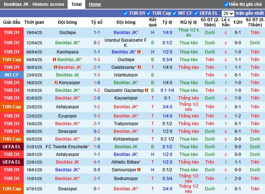
Task: Click the card icon before Konyaspor
Action: (56, 83)
